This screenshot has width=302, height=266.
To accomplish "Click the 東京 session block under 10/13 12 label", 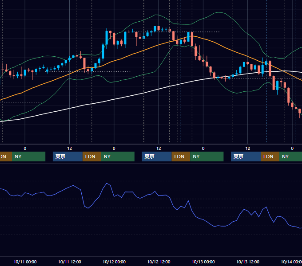I will [x=246, y=156].
